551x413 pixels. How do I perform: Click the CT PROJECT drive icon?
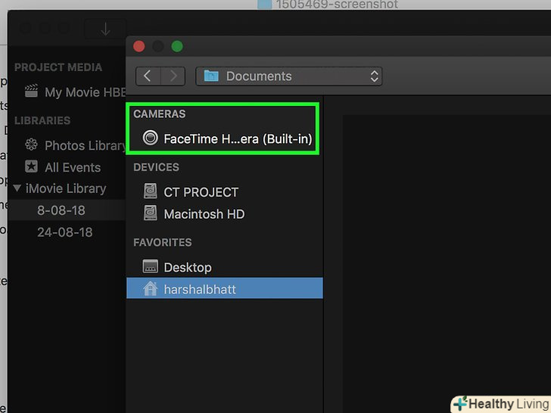pyautogui.click(x=151, y=191)
